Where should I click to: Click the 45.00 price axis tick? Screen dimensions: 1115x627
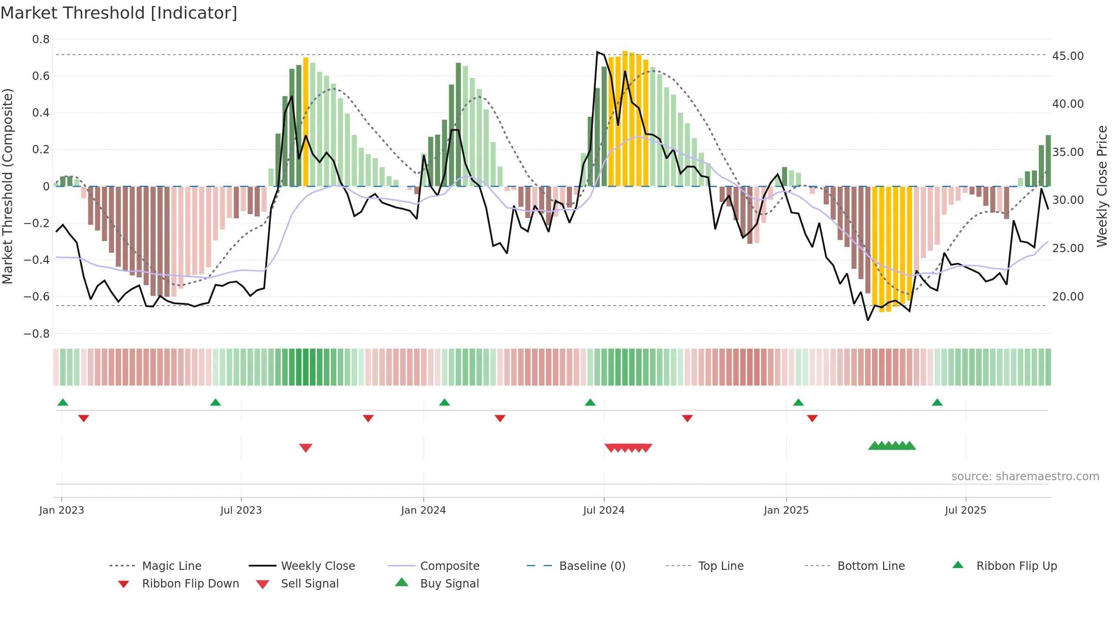click(x=1068, y=56)
